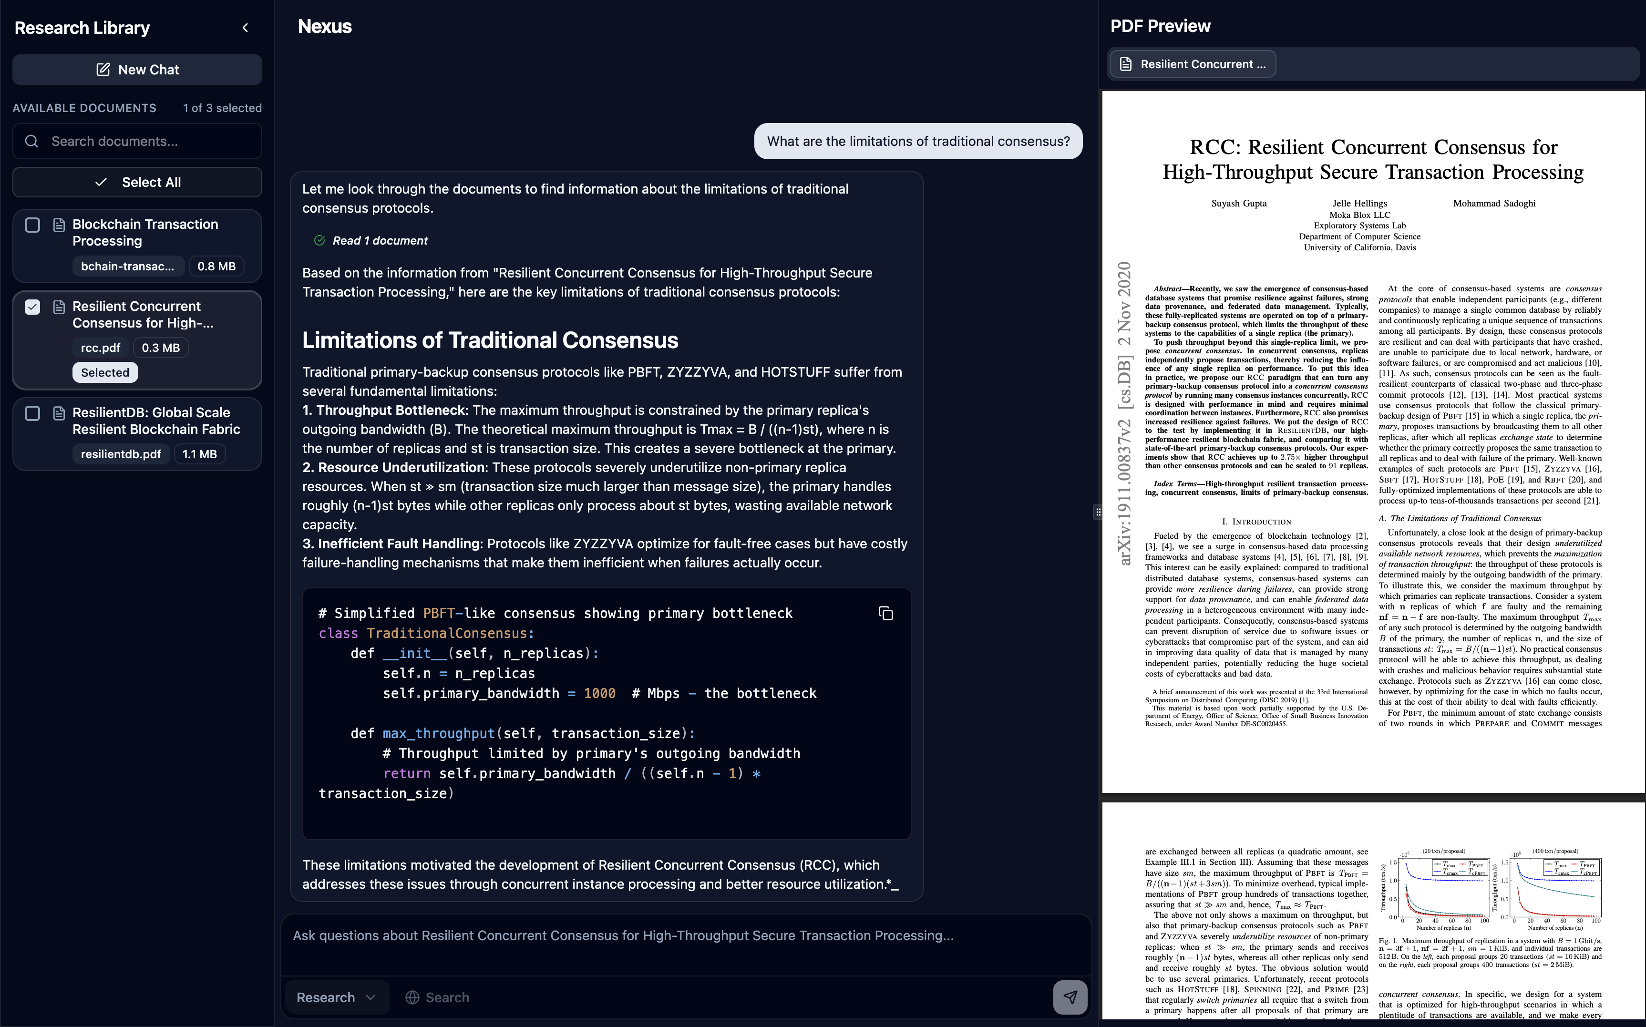
Task: Collapse the Research Library sidebar chevron
Action: point(245,28)
